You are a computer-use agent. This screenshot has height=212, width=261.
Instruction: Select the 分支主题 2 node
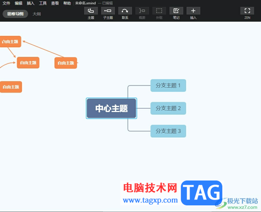point(168,108)
